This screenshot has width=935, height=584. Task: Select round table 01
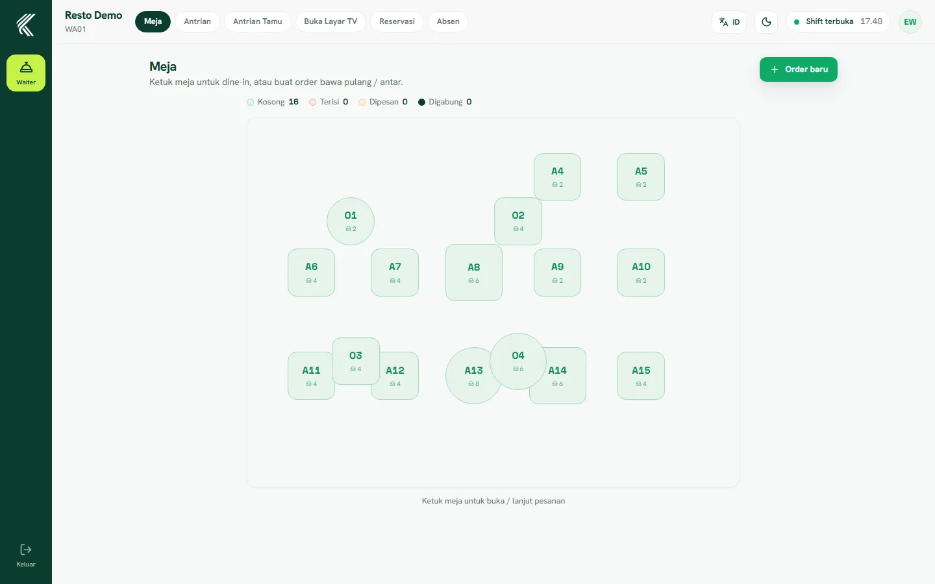click(x=351, y=221)
